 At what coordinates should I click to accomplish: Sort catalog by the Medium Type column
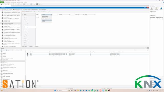[x=93, y=52]
